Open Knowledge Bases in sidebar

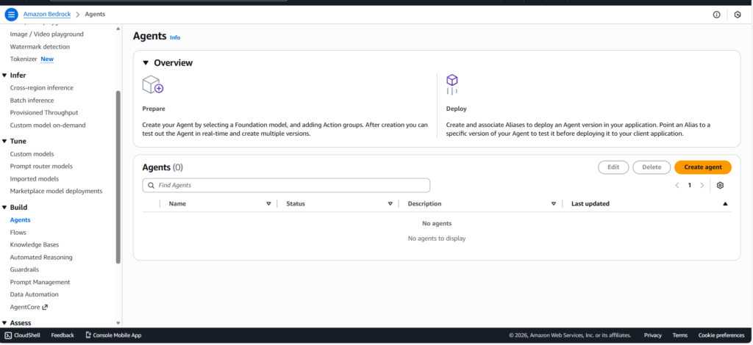click(34, 244)
